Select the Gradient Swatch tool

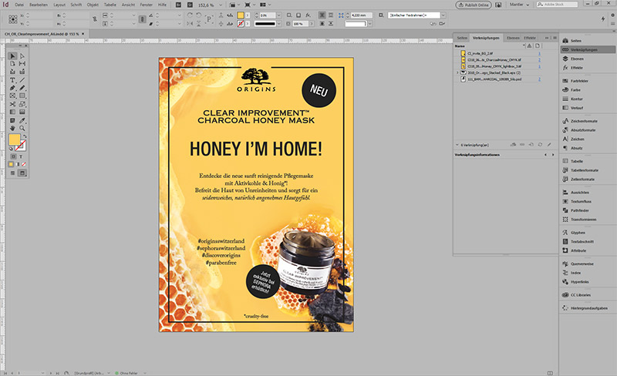pos(12,112)
